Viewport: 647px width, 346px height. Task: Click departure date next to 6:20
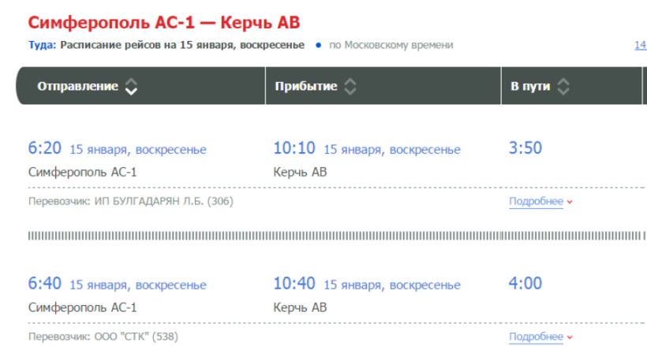tap(138, 149)
